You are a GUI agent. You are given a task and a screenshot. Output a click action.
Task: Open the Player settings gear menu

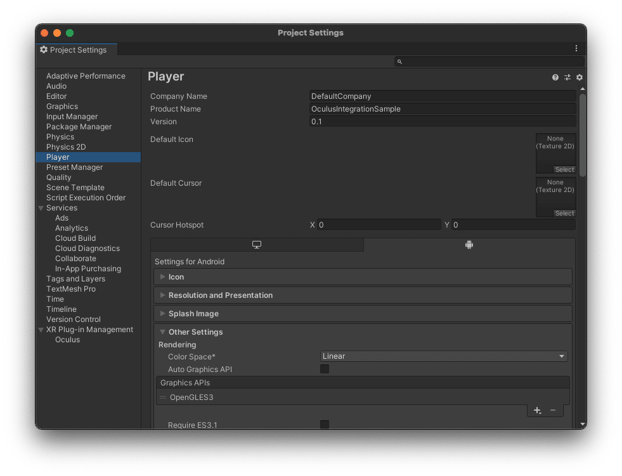579,77
